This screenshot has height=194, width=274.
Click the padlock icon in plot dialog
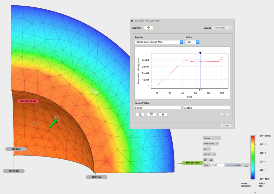click(163, 115)
